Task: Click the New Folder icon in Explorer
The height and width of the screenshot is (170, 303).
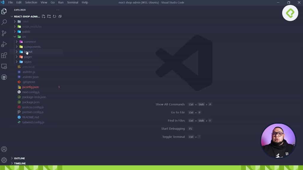Action: (x=49, y=17)
